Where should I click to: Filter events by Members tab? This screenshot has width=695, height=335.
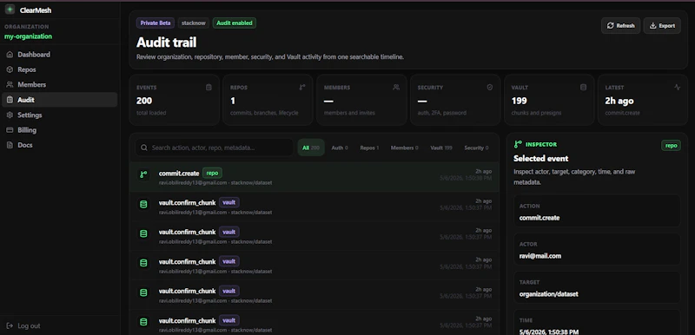[x=404, y=148]
